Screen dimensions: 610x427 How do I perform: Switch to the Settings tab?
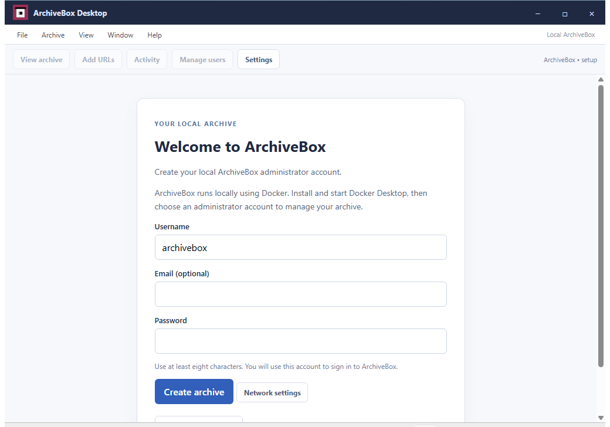tap(258, 59)
